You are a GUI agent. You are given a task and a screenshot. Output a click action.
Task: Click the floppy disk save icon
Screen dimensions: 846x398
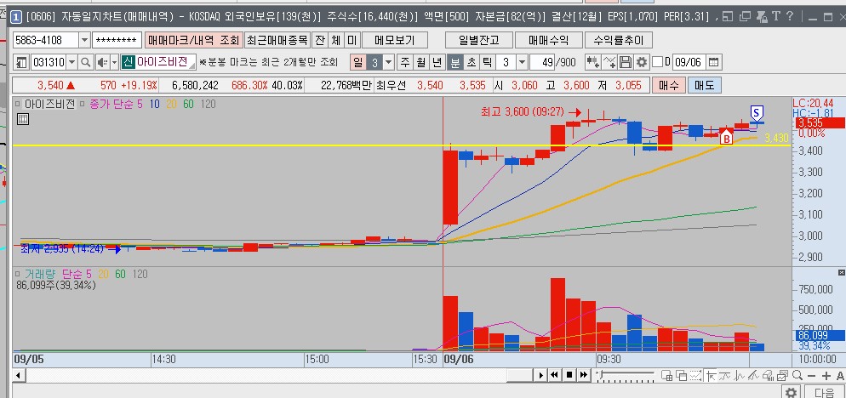click(x=626, y=63)
